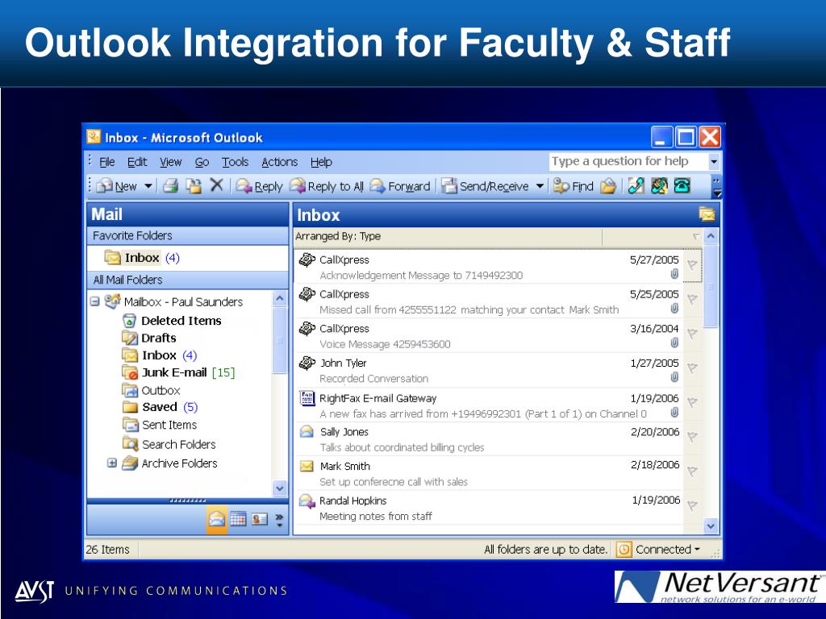Switch to Contacts view icon
This screenshot has height=619, width=826.
point(259,520)
